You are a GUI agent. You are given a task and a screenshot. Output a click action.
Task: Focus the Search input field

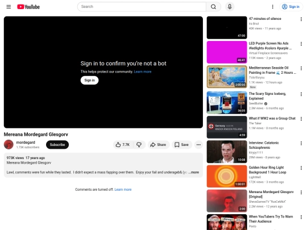click(x=142, y=7)
